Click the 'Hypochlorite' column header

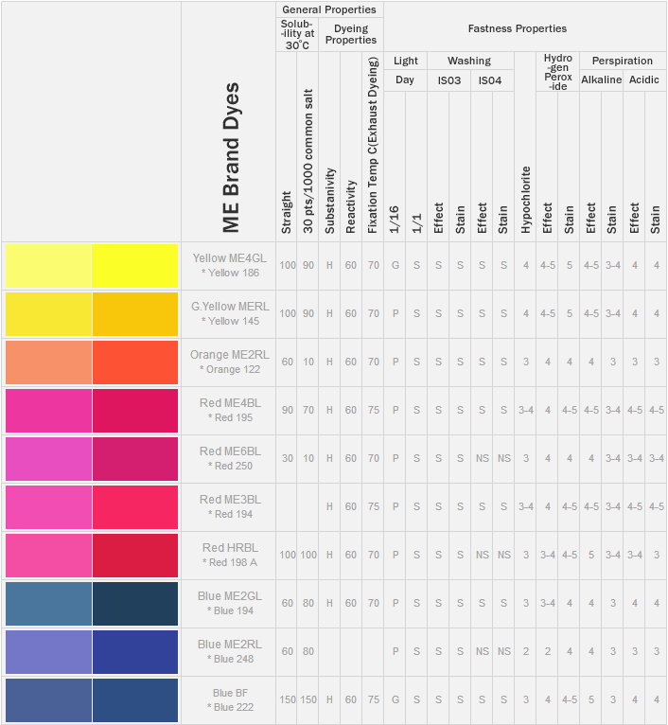(x=526, y=200)
